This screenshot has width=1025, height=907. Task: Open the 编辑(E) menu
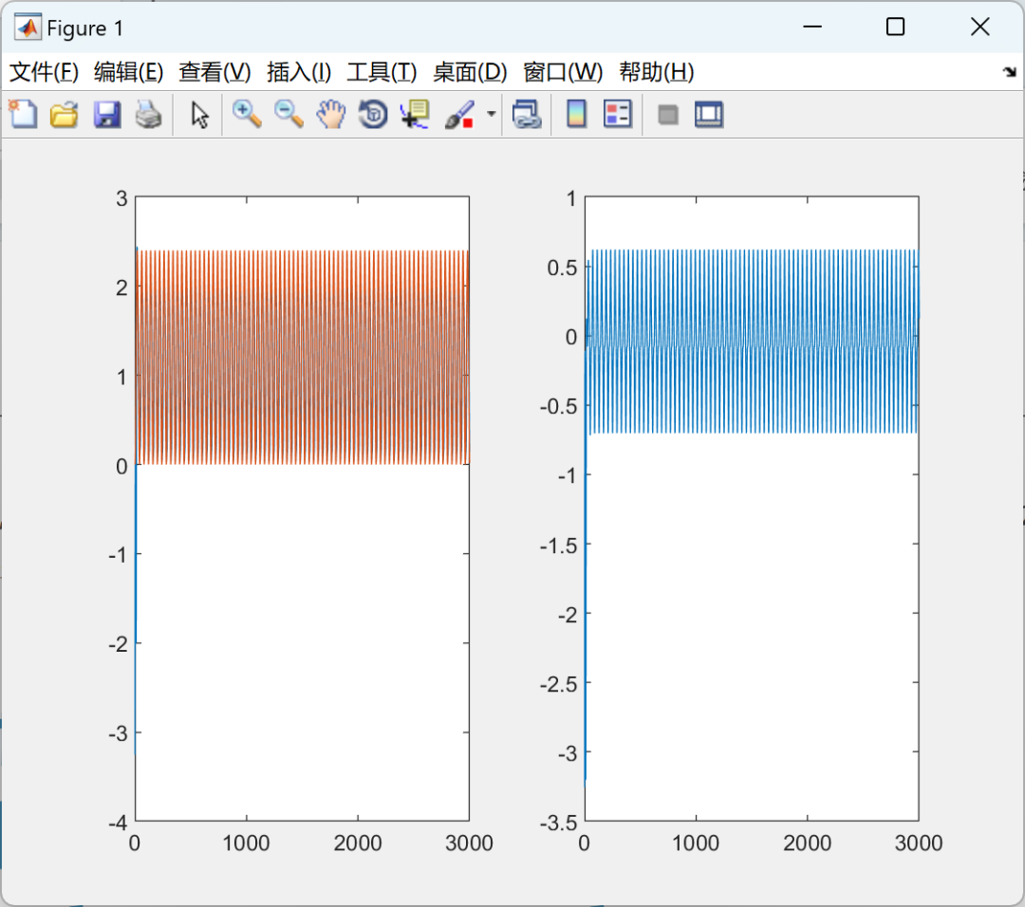click(128, 72)
